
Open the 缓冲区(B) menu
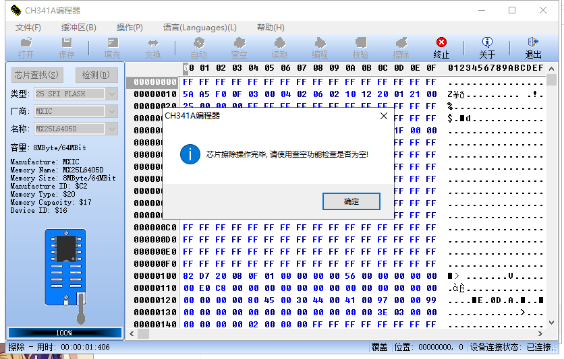click(x=79, y=28)
